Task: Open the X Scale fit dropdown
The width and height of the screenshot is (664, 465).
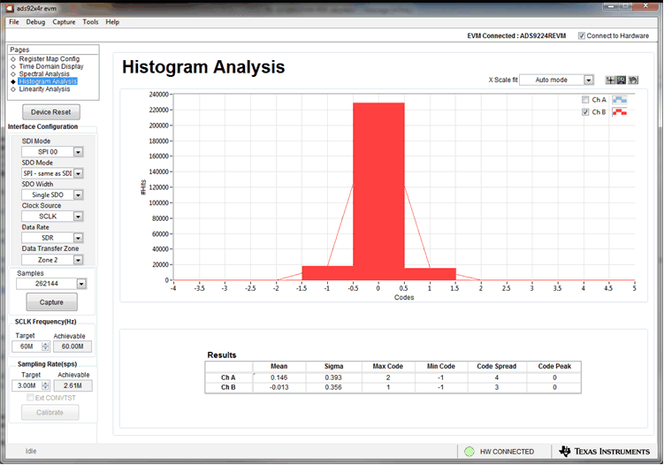Action: (588, 80)
